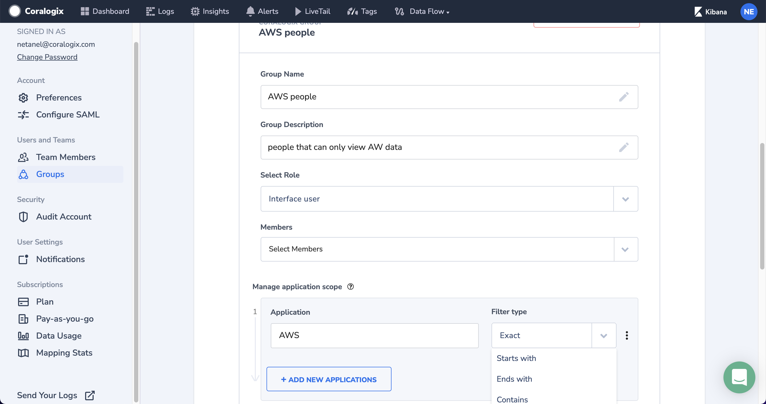Click the application scope help icon
The width and height of the screenshot is (766, 404).
351,287
